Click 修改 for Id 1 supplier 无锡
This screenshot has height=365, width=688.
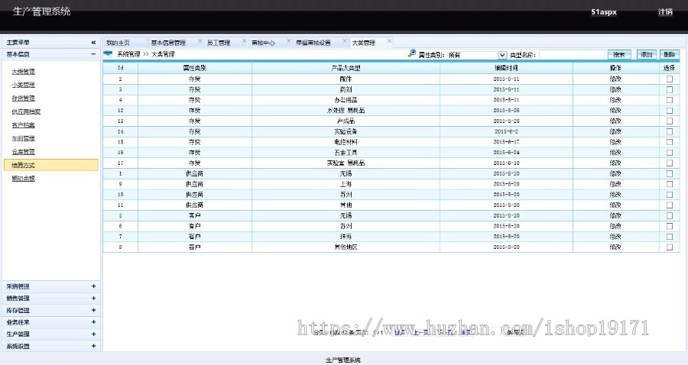tap(615, 173)
